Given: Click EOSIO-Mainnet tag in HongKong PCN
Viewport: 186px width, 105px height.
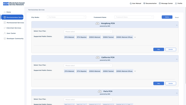Looking at the screenshot, I should (95, 37).
